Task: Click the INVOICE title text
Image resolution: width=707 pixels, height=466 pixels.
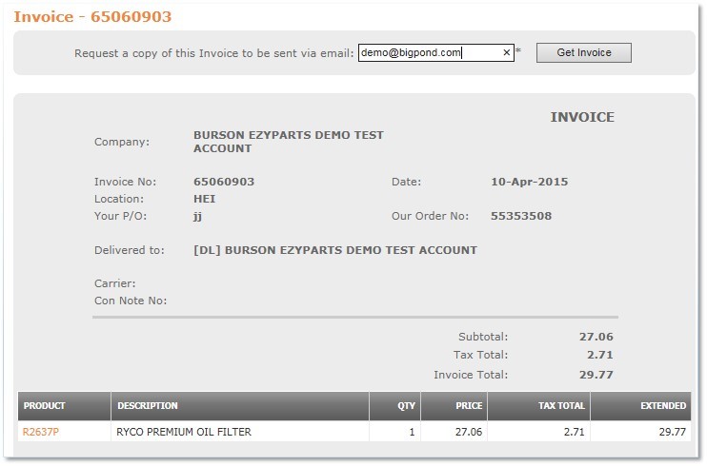Action: coord(582,117)
